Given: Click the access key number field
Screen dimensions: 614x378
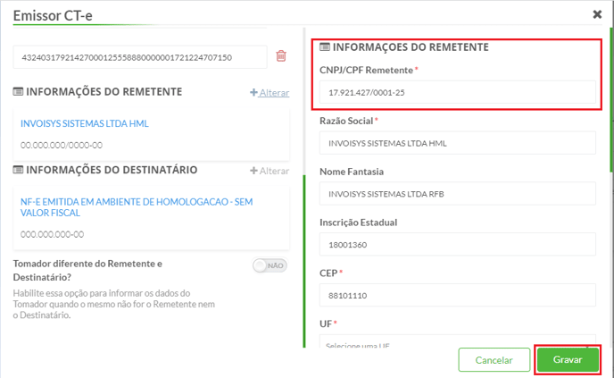Looking at the screenshot, I should (x=140, y=57).
